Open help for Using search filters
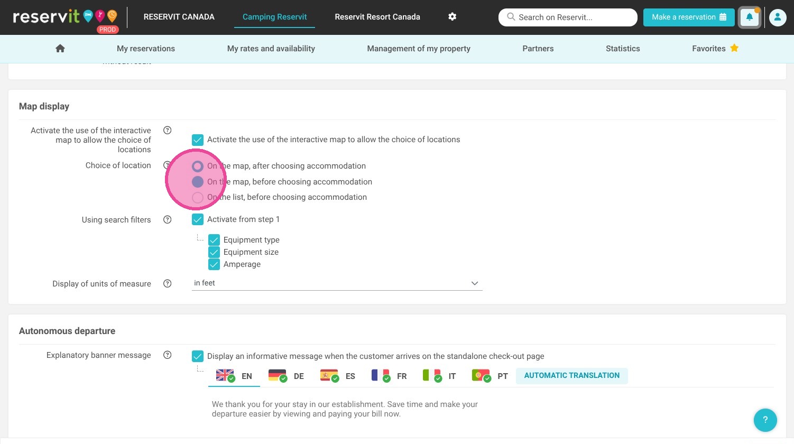This screenshot has height=444, width=794. (168, 219)
